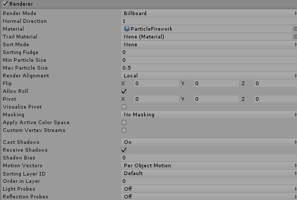The width and height of the screenshot is (297, 200).
Task: Open the Motion Vectors dropdown
Action: pos(209,166)
